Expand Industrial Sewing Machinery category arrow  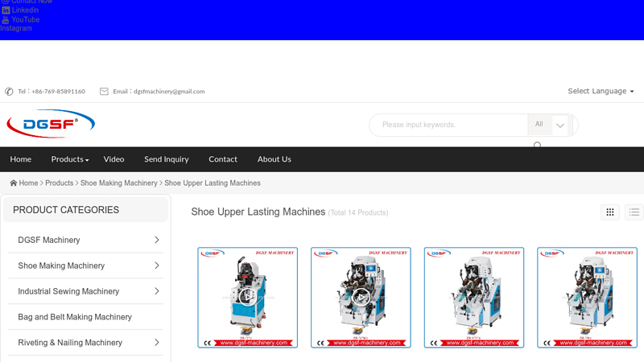coord(156,291)
